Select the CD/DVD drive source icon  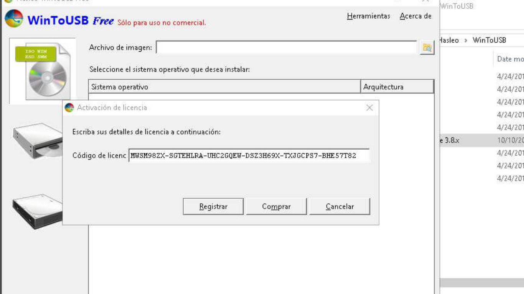click(x=38, y=140)
